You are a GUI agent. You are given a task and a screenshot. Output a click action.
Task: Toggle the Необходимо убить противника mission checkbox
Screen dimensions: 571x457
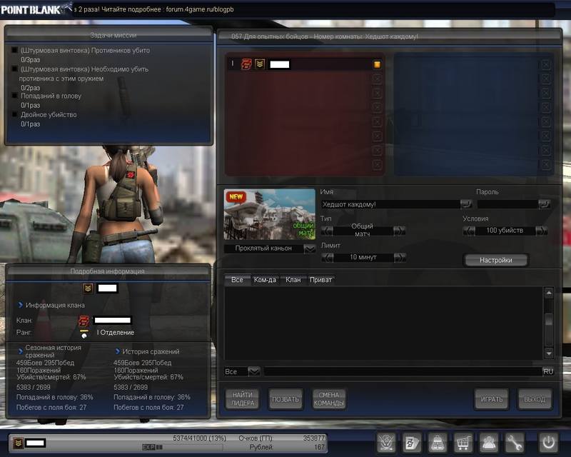14,69
